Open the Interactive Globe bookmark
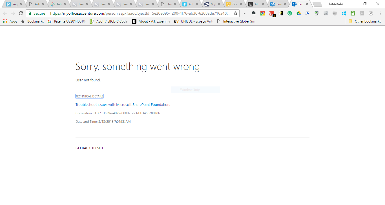The image size is (385, 205). (236, 21)
